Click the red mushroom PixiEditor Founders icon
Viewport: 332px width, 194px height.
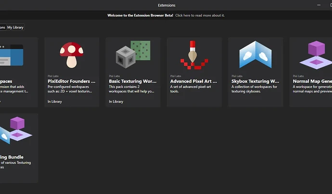pyautogui.click(x=72, y=55)
